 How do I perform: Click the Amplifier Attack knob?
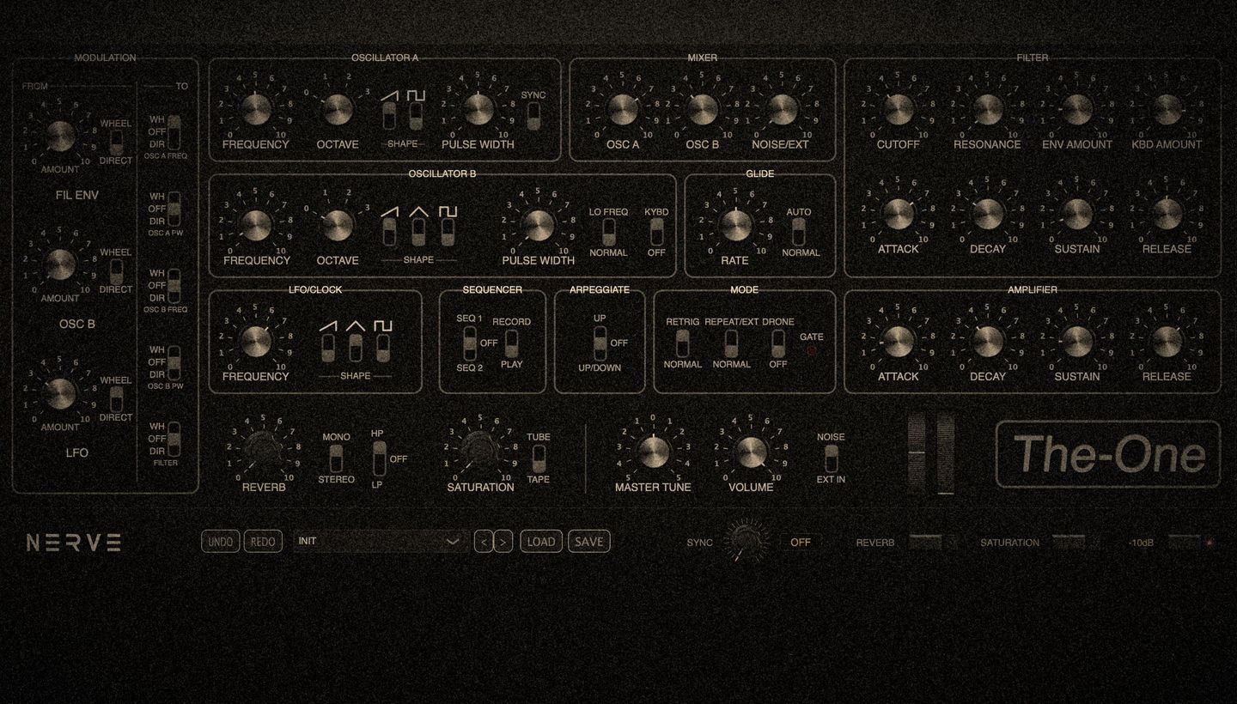[x=899, y=341]
